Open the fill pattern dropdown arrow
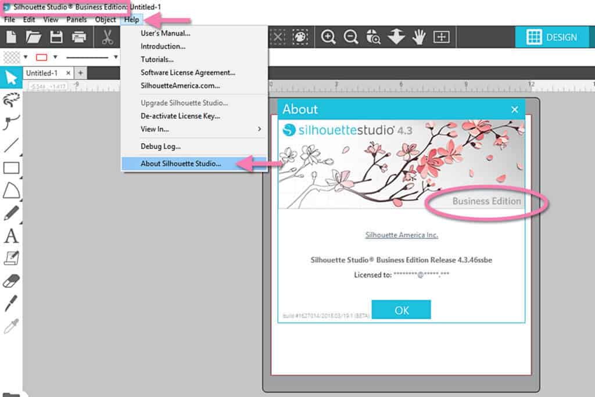595x397 pixels. (26, 58)
